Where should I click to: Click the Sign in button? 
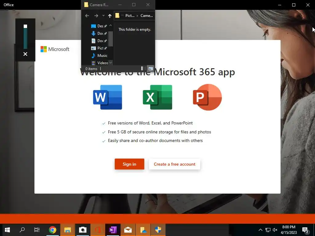click(x=130, y=164)
